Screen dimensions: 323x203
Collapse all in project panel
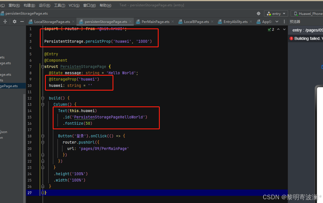click(5, 22)
